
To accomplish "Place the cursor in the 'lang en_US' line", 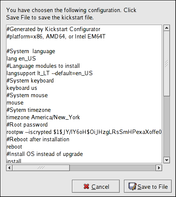I will [21, 59].
